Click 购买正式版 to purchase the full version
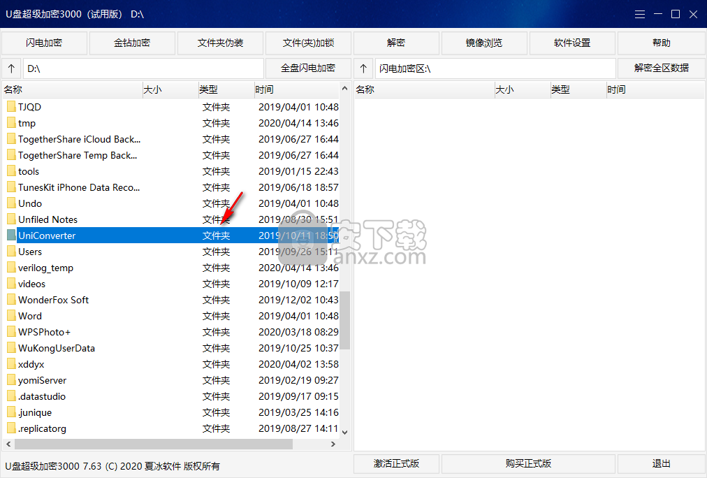This screenshot has width=707, height=478. pyautogui.click(x=527, y=463)
